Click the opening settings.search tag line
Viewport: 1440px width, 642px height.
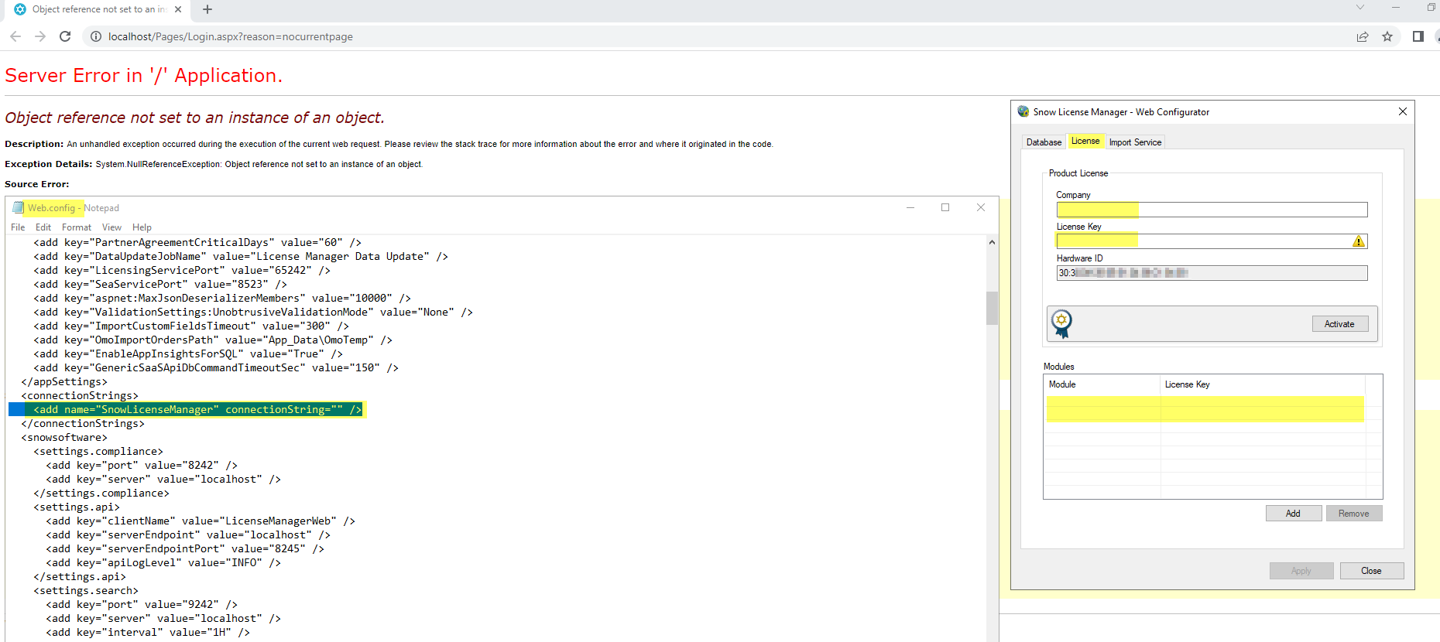coord(86,591)
